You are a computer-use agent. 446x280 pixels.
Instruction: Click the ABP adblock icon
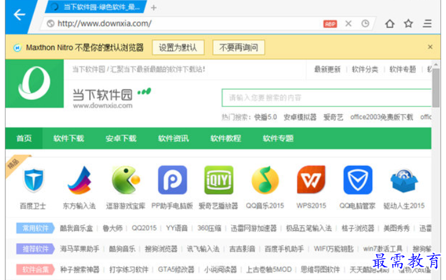coord(330,24)
